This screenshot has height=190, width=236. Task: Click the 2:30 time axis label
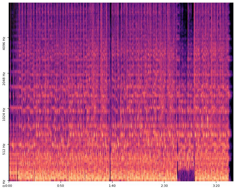(164, 186)
